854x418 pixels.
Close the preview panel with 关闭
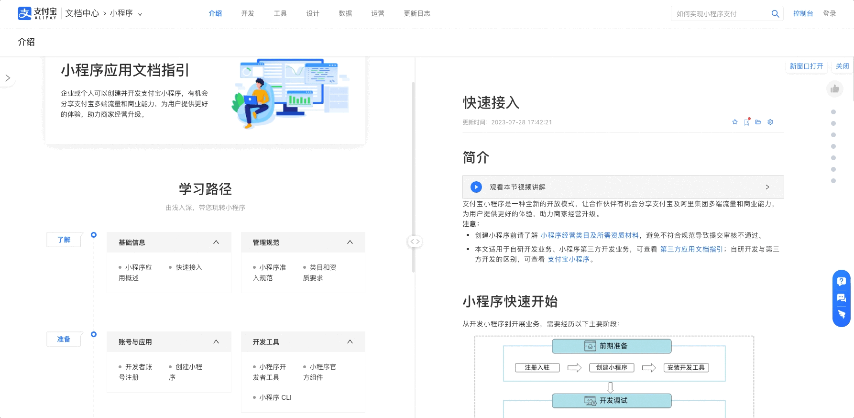843,66
